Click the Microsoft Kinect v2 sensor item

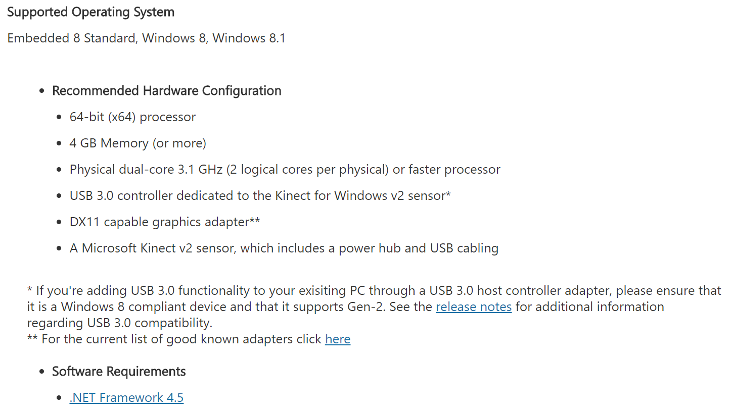[x=284, y=248]
